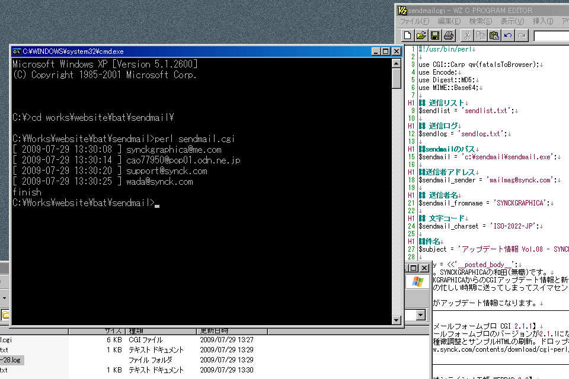Open the 表示(V) menu in WZ Editor
The height and width of the screenshot is (379, 569).
pyautogui.click(x=512, y=21)
